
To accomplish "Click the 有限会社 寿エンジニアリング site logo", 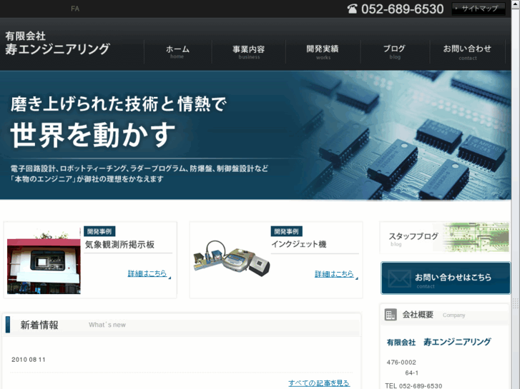I will pos(57,44).
